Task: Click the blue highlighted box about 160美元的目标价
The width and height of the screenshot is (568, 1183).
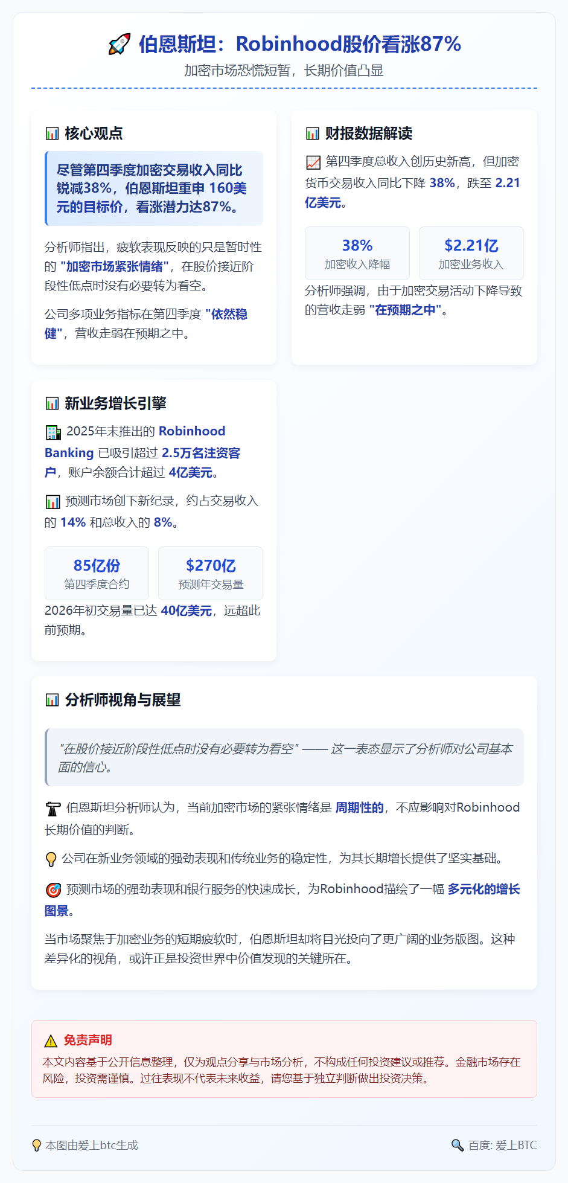Action: (x=154, y=188)
